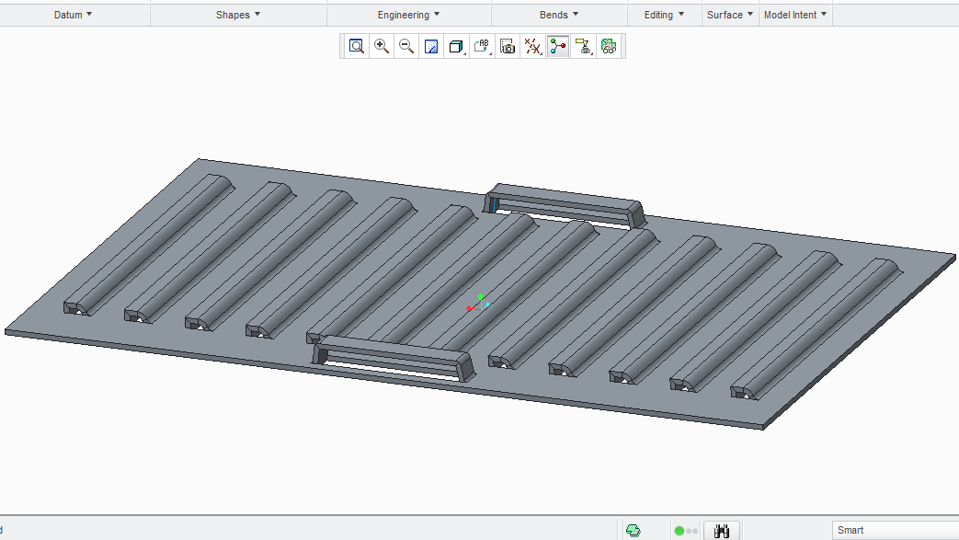This screenshot has height=540, width=959.
Task: Click the Zoom Out magnifier icon
Action: tap(406, 46)
